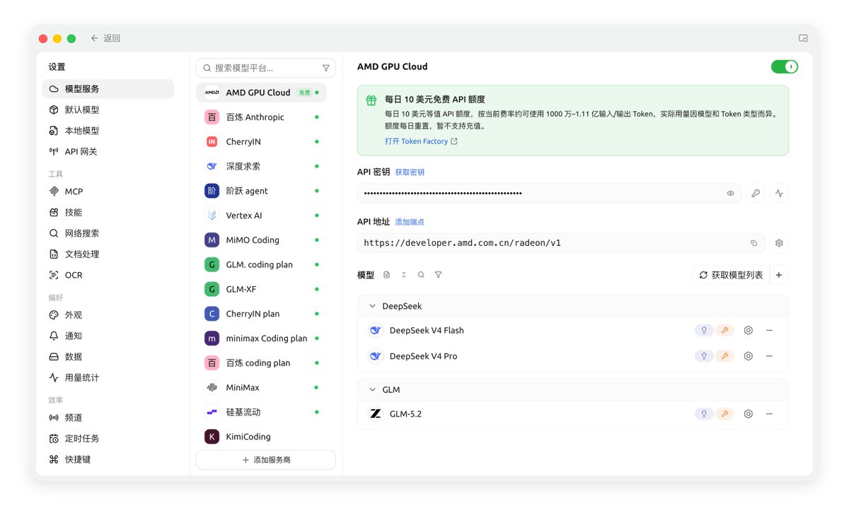Click the 获取模型列表 button
The width and height of the screenshot is (849, 518).
[x=731, y=275]
